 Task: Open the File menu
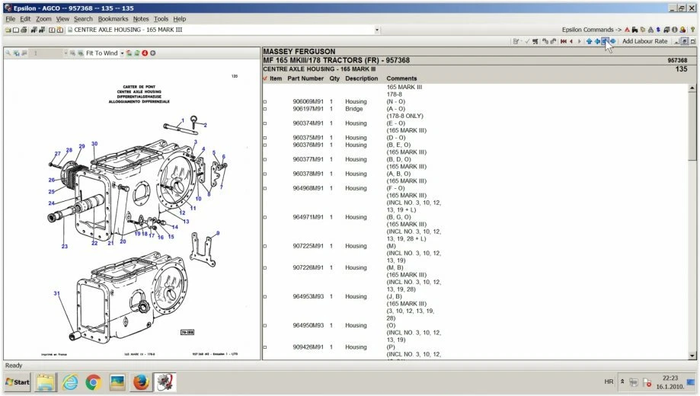[10, 19]
